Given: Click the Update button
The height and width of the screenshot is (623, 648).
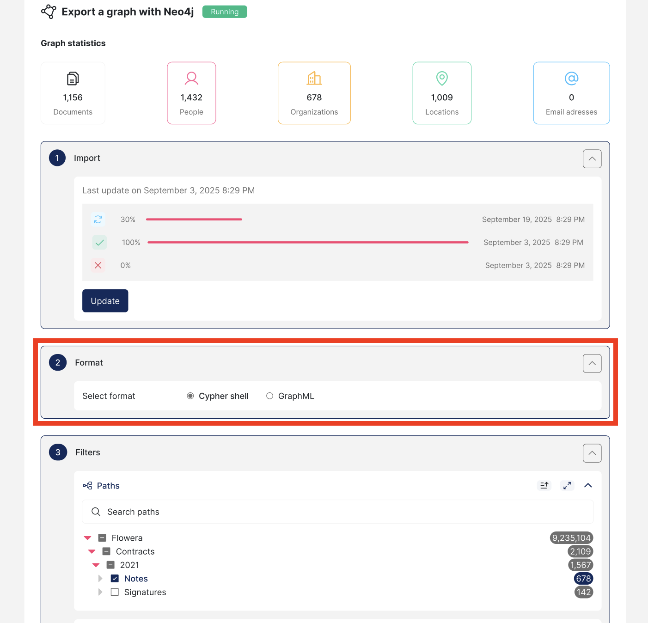Looking at the screenshot, I should click(105, 300).
